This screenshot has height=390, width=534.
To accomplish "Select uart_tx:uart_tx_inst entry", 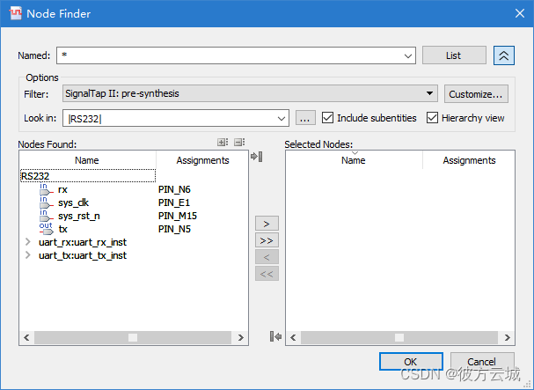I will (x=83, y=255).
